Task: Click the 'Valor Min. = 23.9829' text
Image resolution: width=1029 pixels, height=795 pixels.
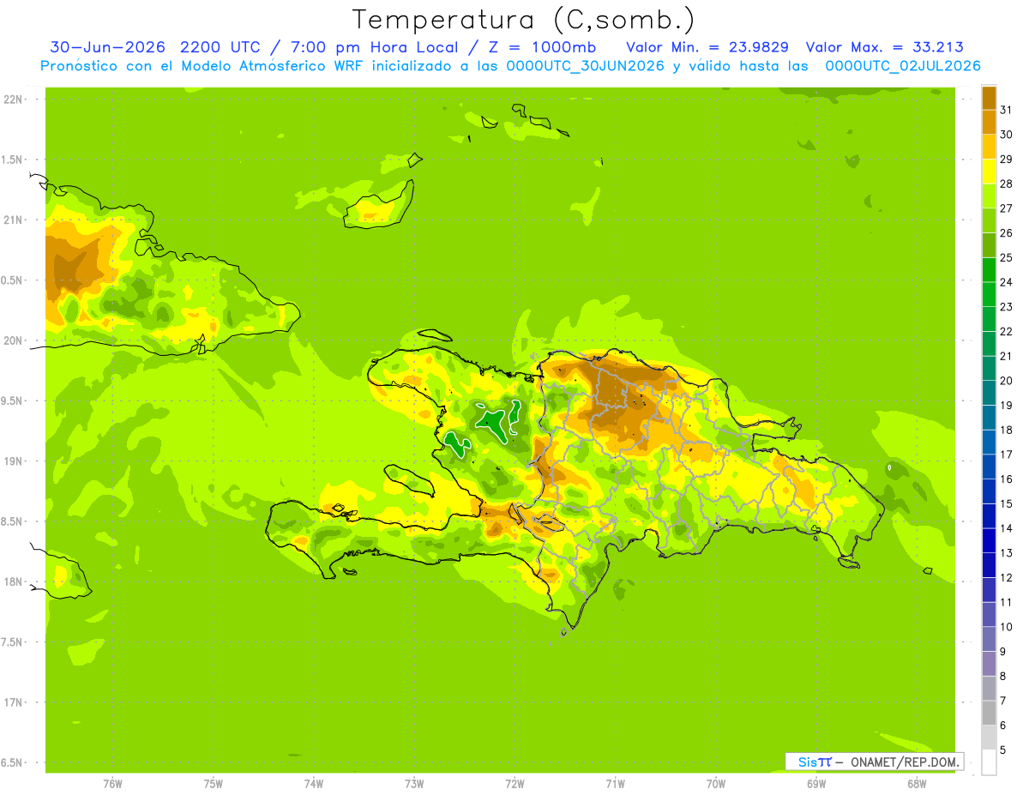Action: (x=708, y=47)
